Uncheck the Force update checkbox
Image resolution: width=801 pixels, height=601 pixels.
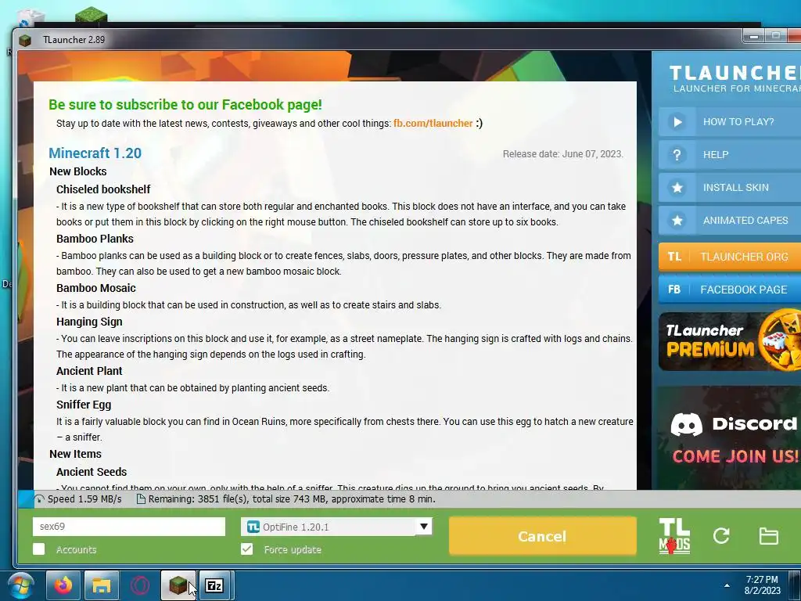(x=246, y=549)
